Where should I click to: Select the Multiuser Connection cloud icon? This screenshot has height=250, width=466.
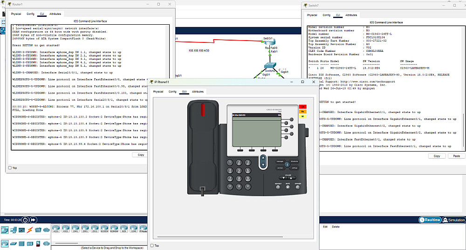click(46, 230)
